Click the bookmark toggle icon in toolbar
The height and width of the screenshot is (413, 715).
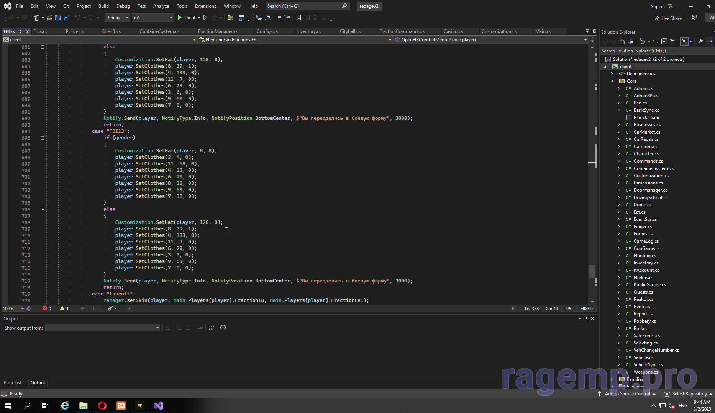(298, 18)
